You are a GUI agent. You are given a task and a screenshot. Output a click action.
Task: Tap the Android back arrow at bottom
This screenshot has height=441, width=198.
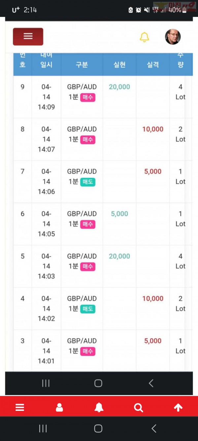pyautogui.click(x=154, y=428)
